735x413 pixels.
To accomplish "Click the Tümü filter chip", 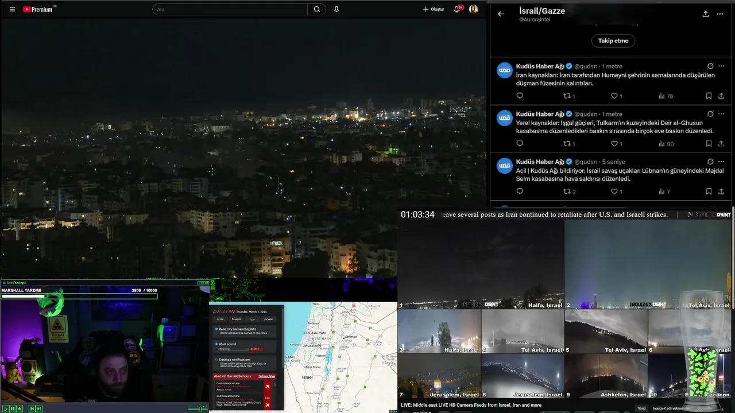I will tap(641, 408).
